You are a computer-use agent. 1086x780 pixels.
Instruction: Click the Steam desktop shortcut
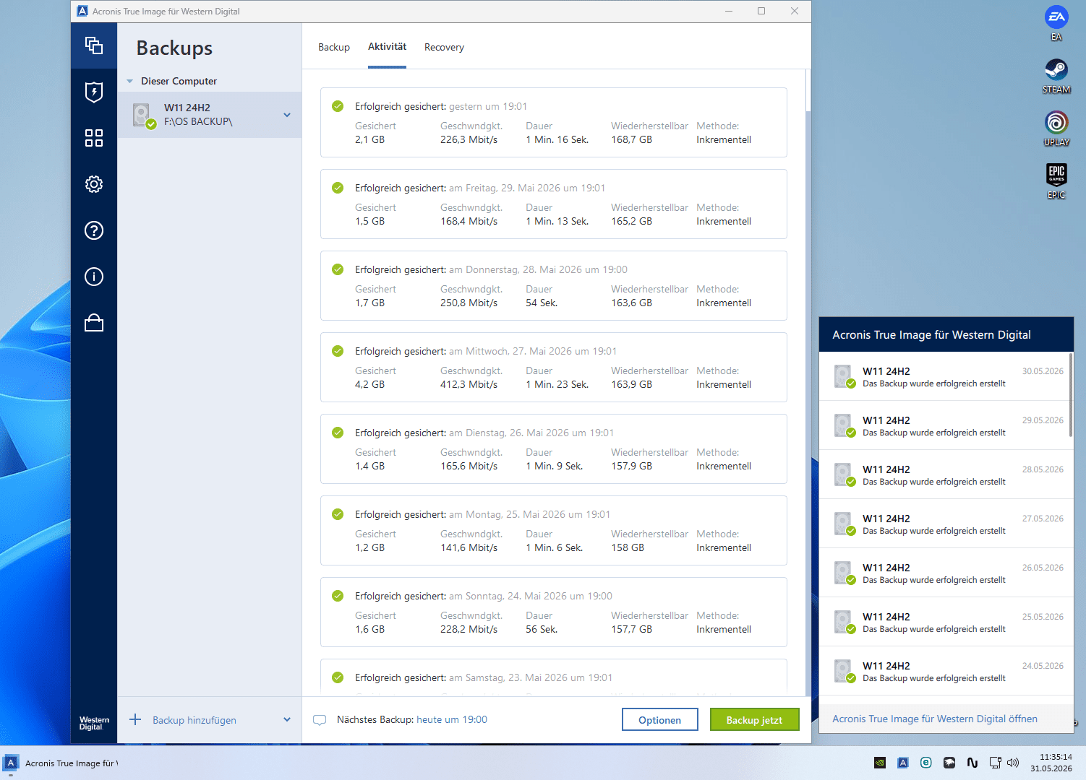1056,76
